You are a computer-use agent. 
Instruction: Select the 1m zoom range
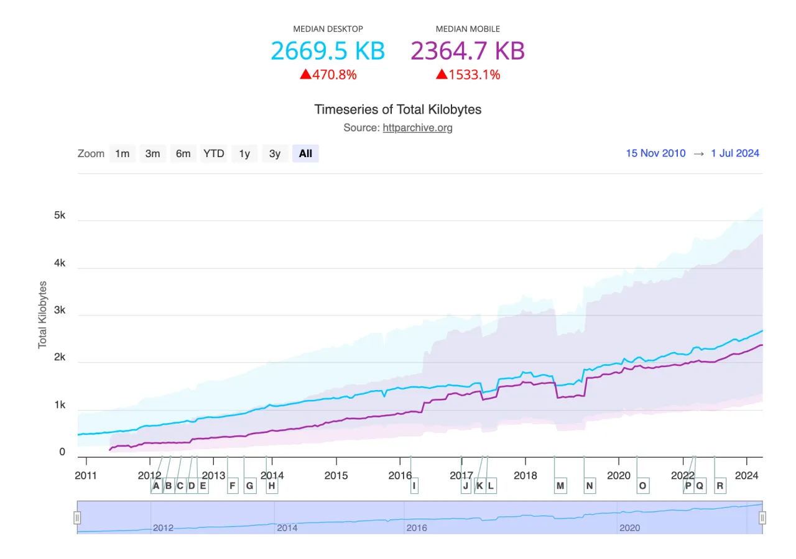pos(122,153)
